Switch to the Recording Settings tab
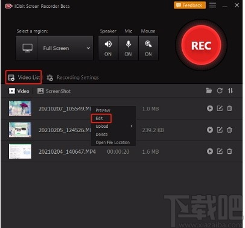Screen dimensions: 245x228 click(72, 77)
